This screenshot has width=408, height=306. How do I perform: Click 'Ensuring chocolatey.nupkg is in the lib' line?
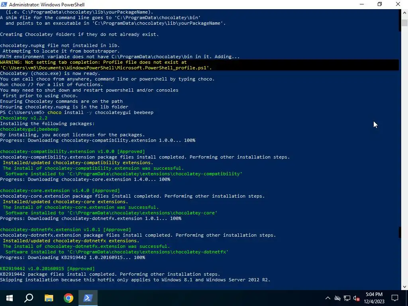coord(64,107)
